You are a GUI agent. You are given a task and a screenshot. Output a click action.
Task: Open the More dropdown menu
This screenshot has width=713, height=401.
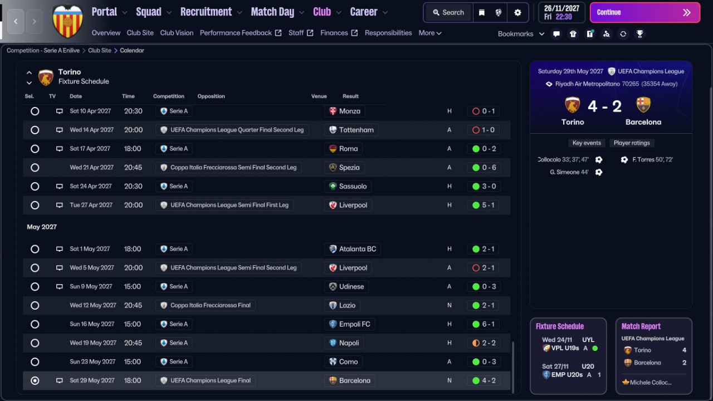[x=430, y=33]
